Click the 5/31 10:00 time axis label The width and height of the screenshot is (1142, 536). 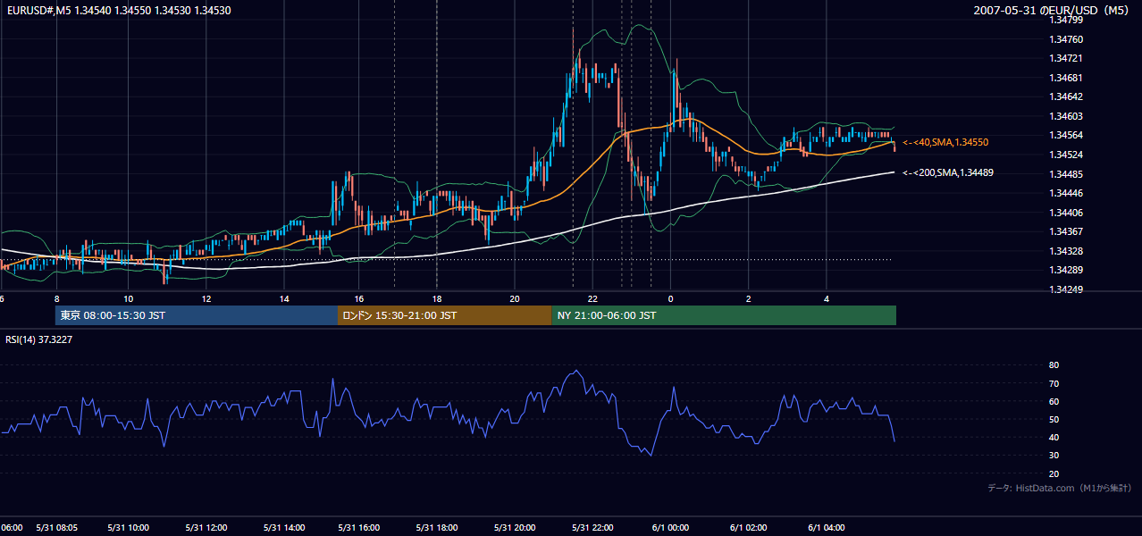(x=128, y=527)
